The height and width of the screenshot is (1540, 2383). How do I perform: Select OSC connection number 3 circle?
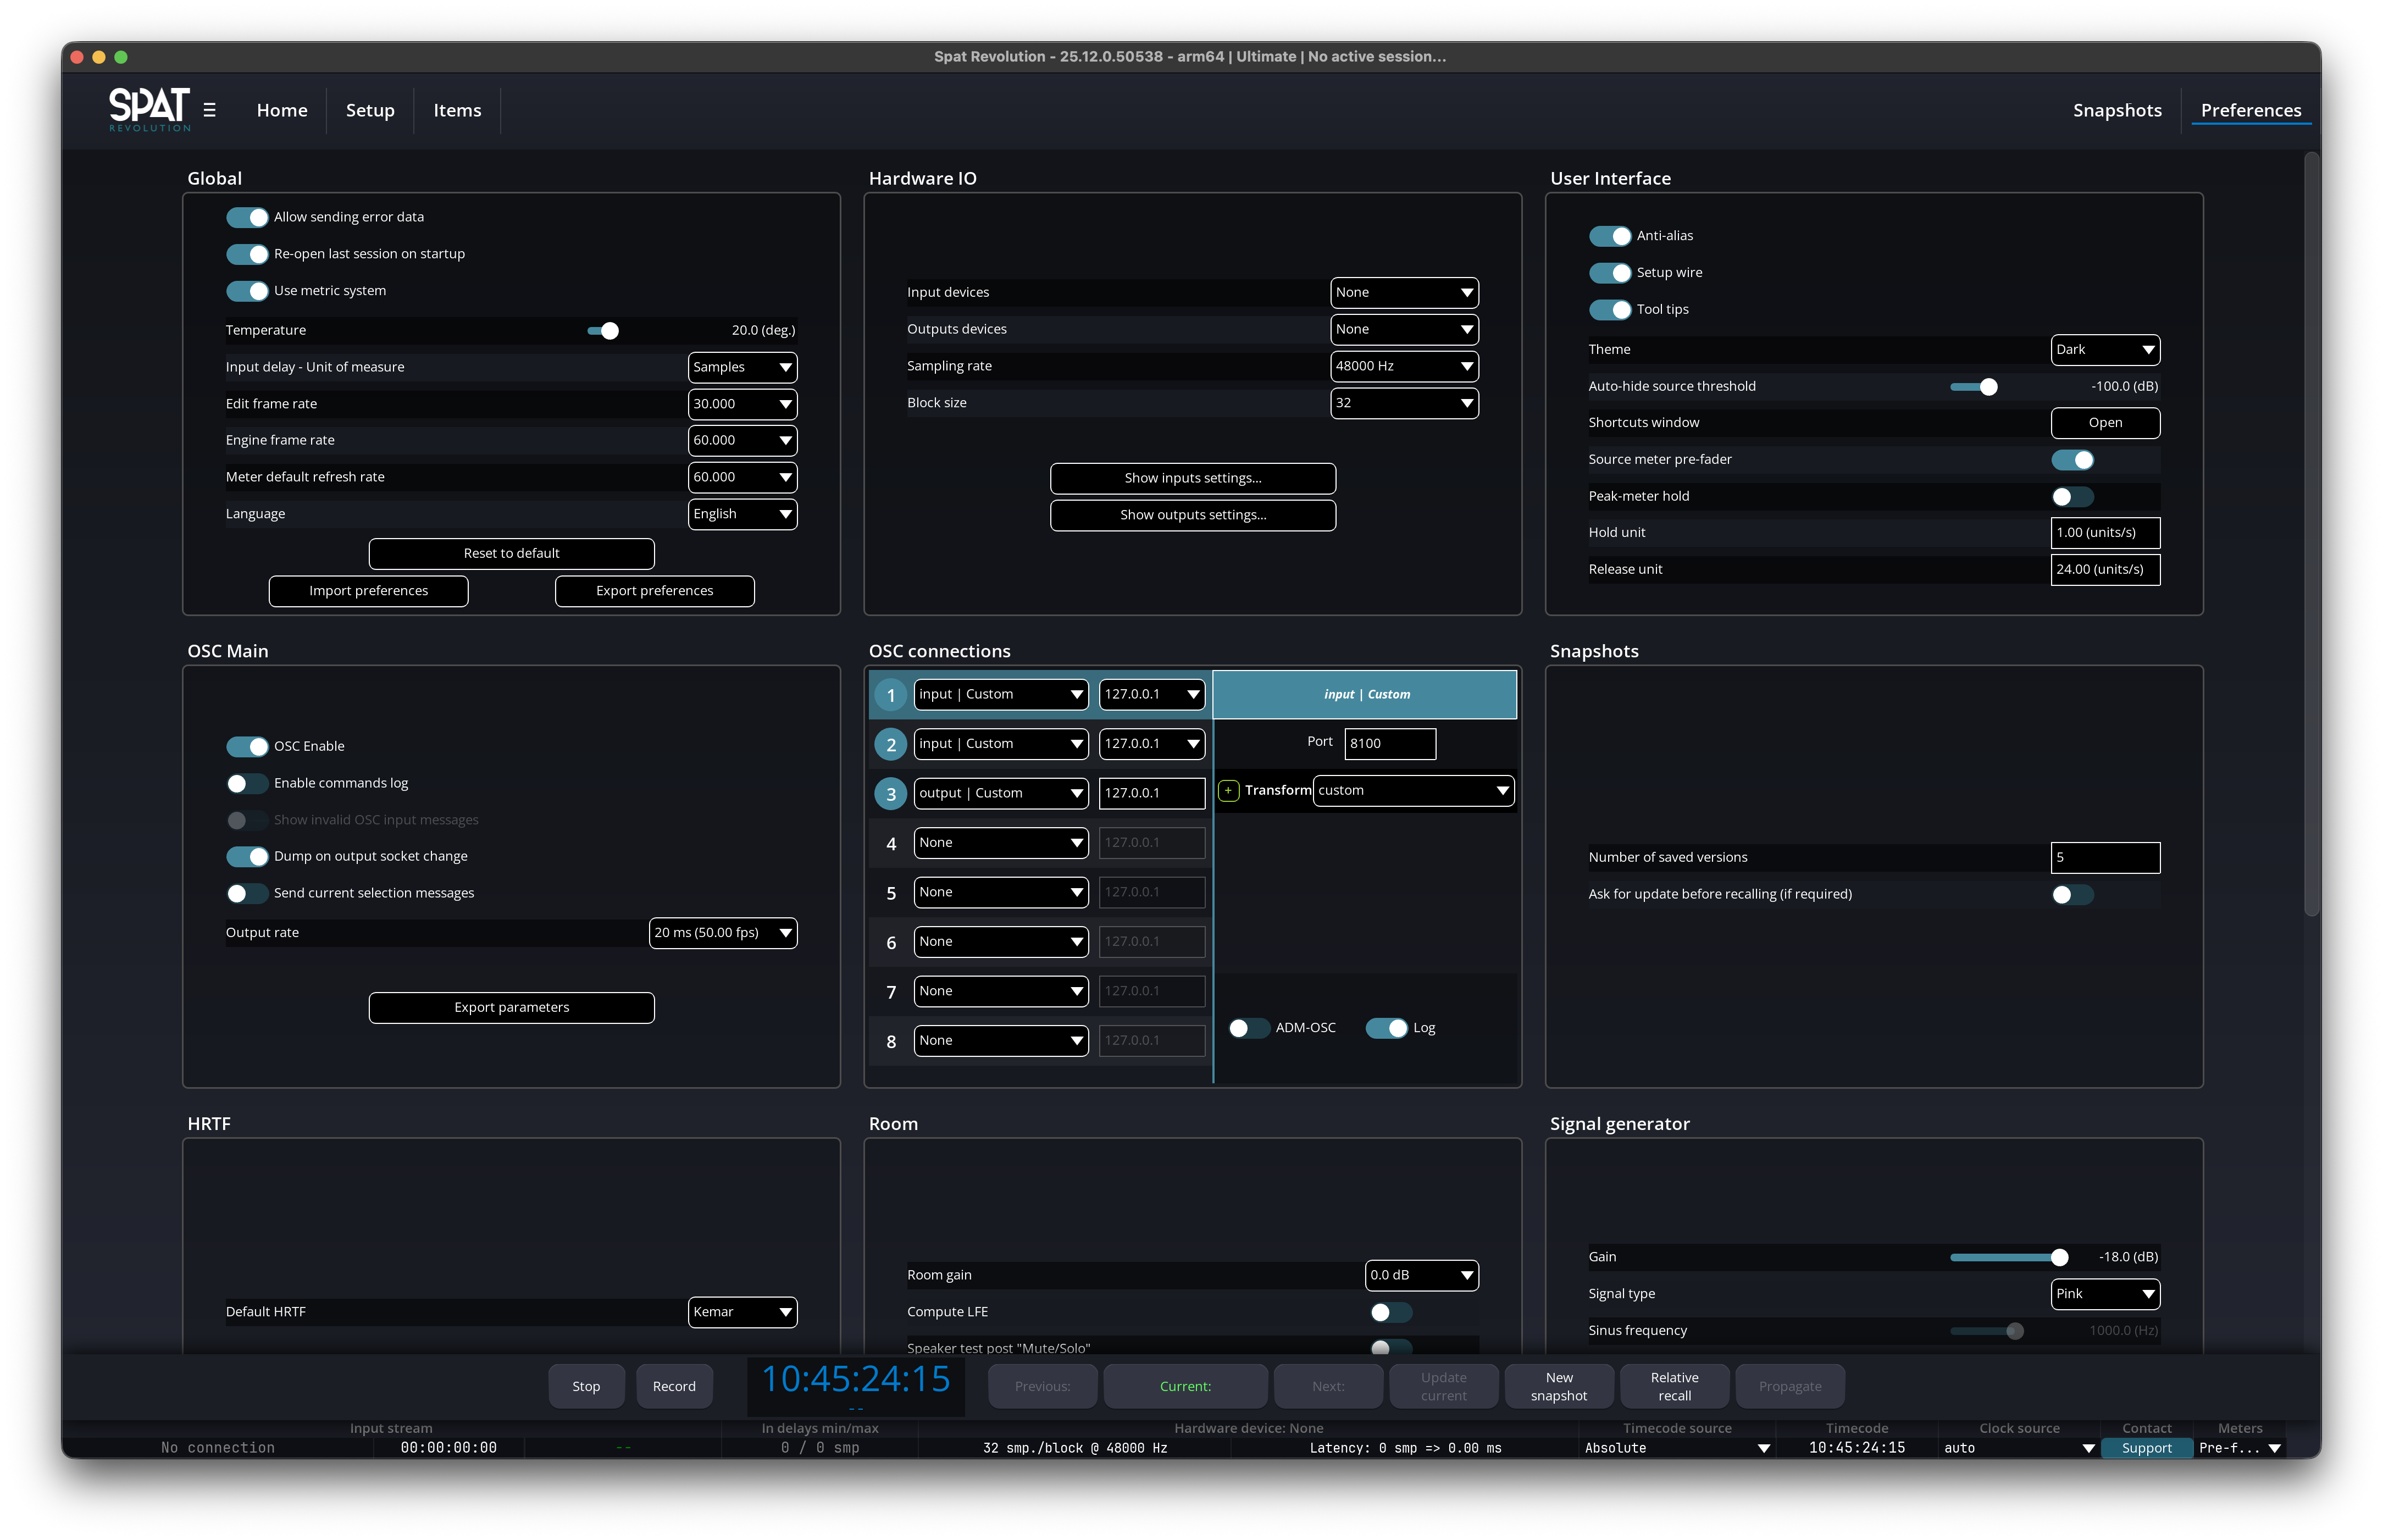point(890,794)
